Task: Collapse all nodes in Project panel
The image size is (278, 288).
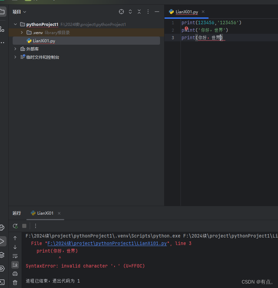Action: click(x=139, y=12)
